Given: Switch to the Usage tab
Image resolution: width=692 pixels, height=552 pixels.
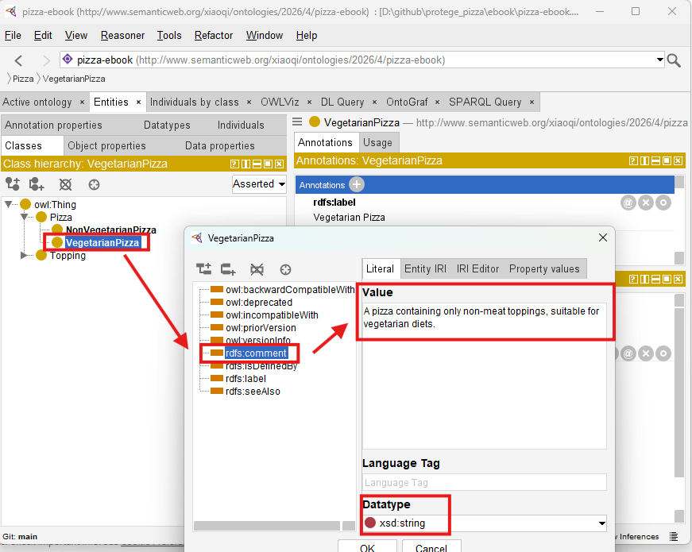Looking at the screenshot, I should click(x=377, y=142).
